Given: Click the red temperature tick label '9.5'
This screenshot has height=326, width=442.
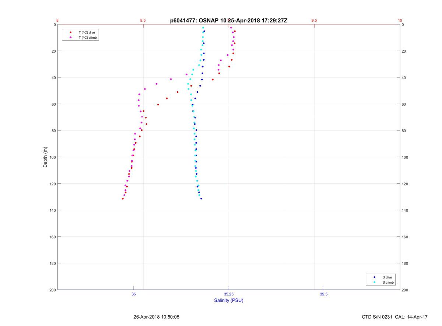Looking at the screenshot, I should (314, 21).
